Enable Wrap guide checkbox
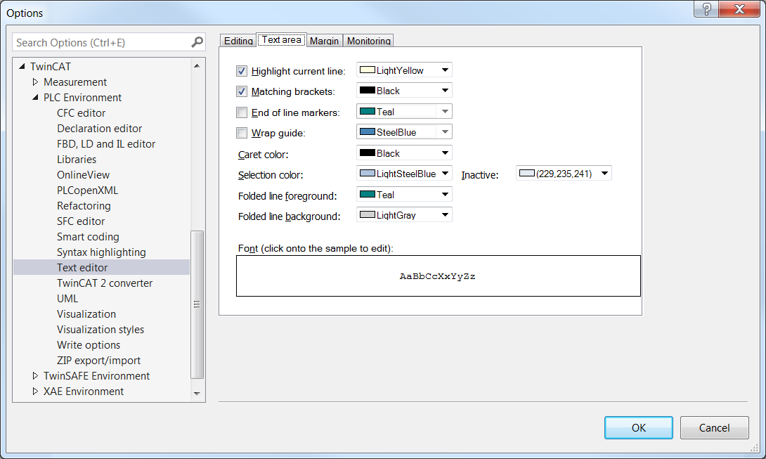 [241, 133]
